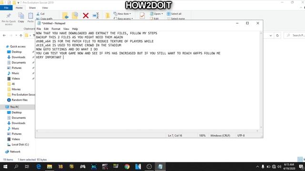Screen dimensions: 305x171
Task: Click the New folder icon in ribbon
Action: tap(107, 16)
